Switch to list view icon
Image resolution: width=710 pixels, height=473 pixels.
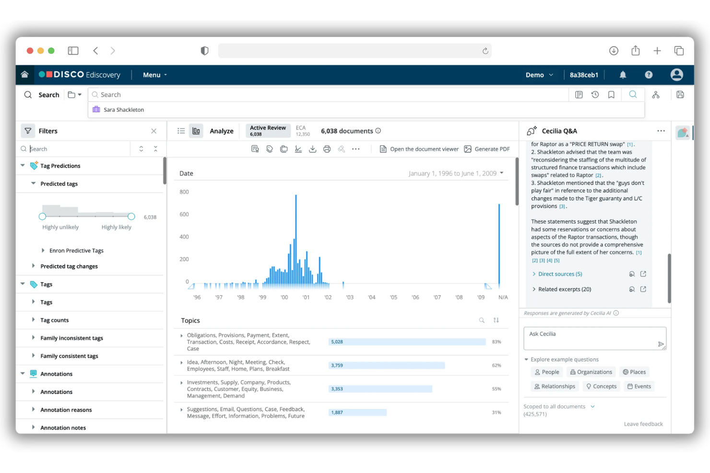point(181,131)
